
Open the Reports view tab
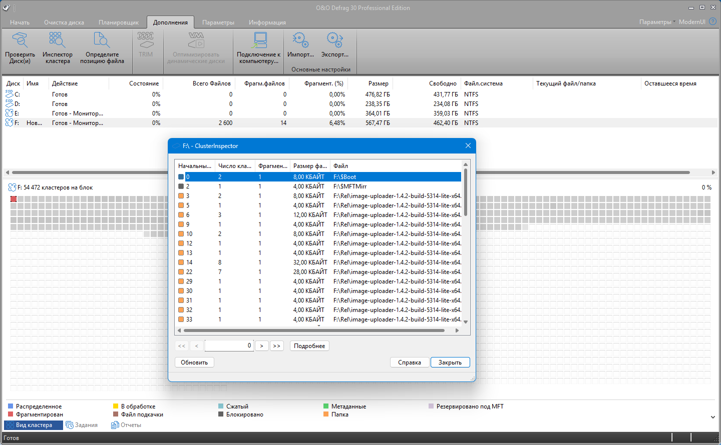tap(127, 425)
